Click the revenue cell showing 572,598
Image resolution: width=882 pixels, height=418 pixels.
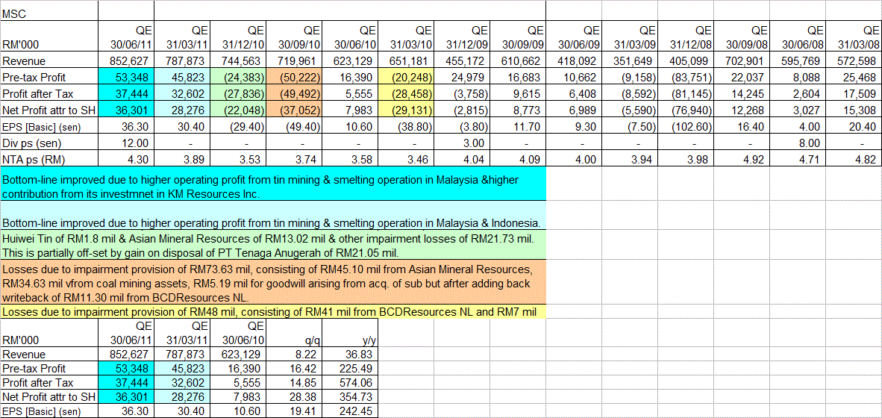(854, 61)
